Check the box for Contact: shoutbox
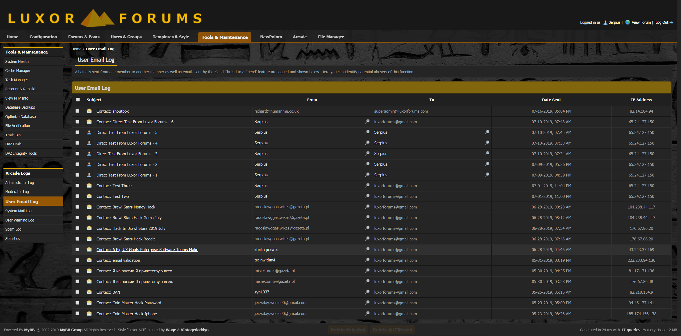Screen dimensions: 681x336 pyautogui.click(x=77, y=111)
